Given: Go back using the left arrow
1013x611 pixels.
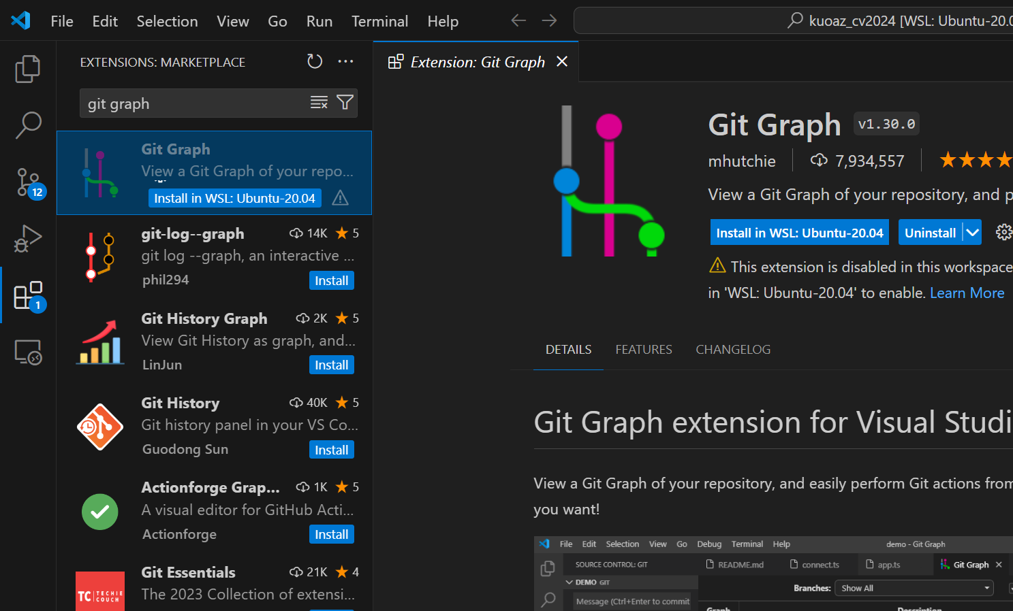Looking at the screenshot, I should 518,20.
